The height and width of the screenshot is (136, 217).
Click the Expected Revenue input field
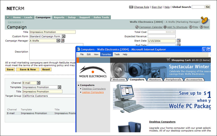click(x=162, y=36)
